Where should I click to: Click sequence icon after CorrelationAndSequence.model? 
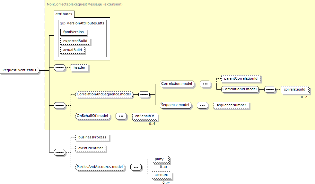point(144,95)
